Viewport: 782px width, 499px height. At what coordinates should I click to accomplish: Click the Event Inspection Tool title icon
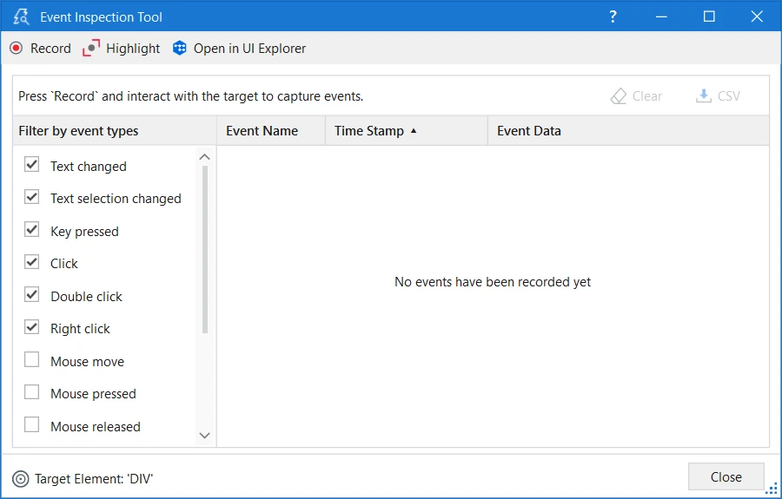pos(22,16)
